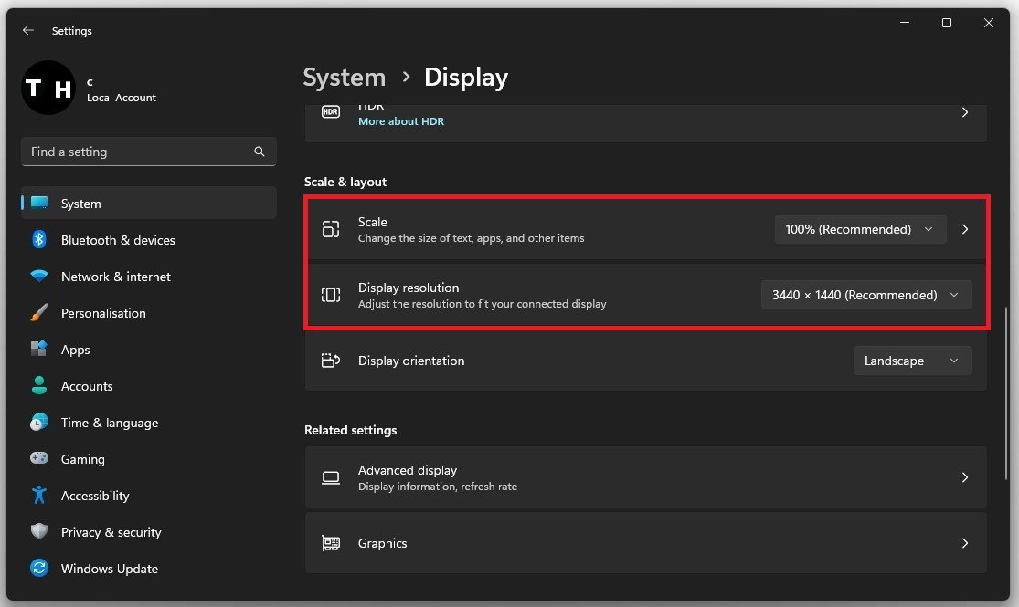The height and width of the screenshot is (607, 1019).
Task: Click the Find a setting search box
Action: pos(137,152)
